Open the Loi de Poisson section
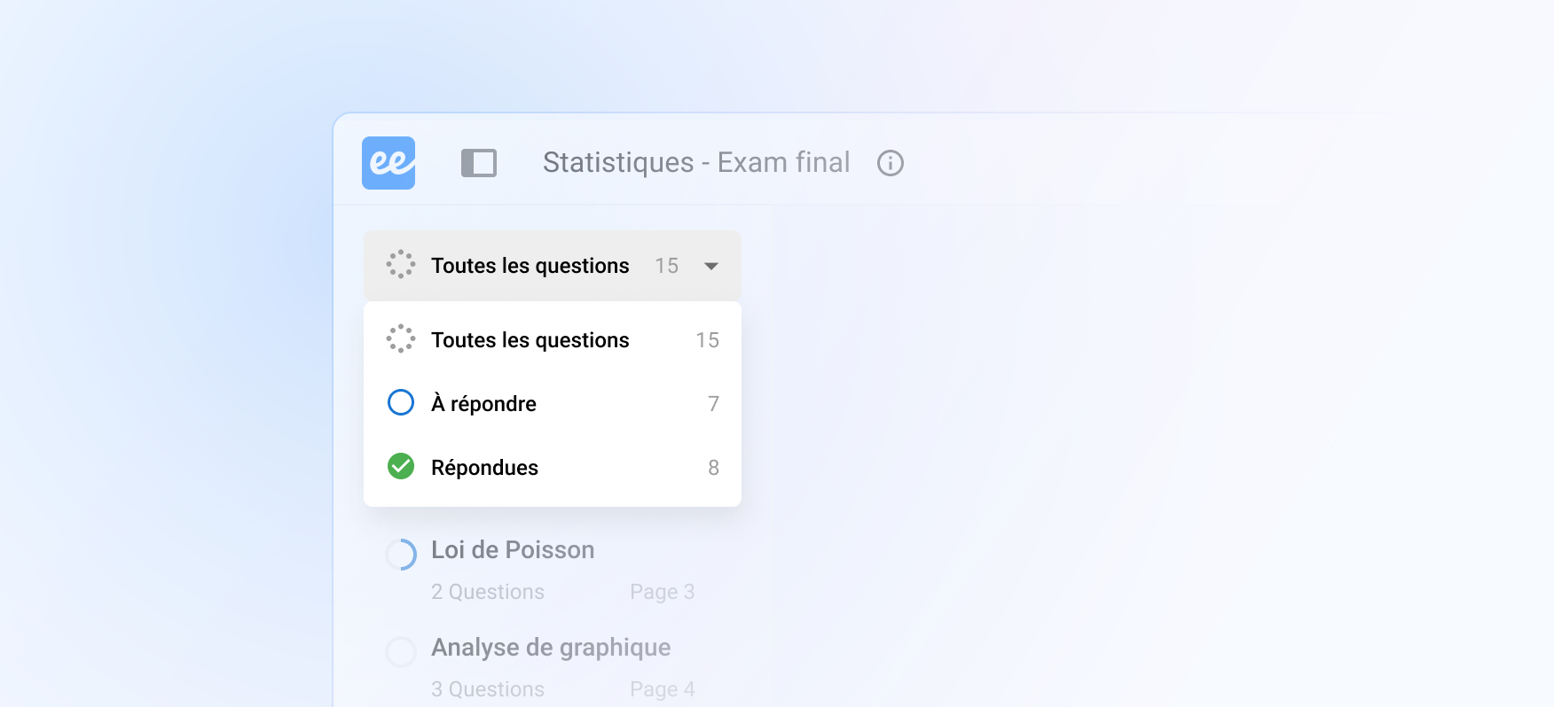 click(x=513, y=550)
